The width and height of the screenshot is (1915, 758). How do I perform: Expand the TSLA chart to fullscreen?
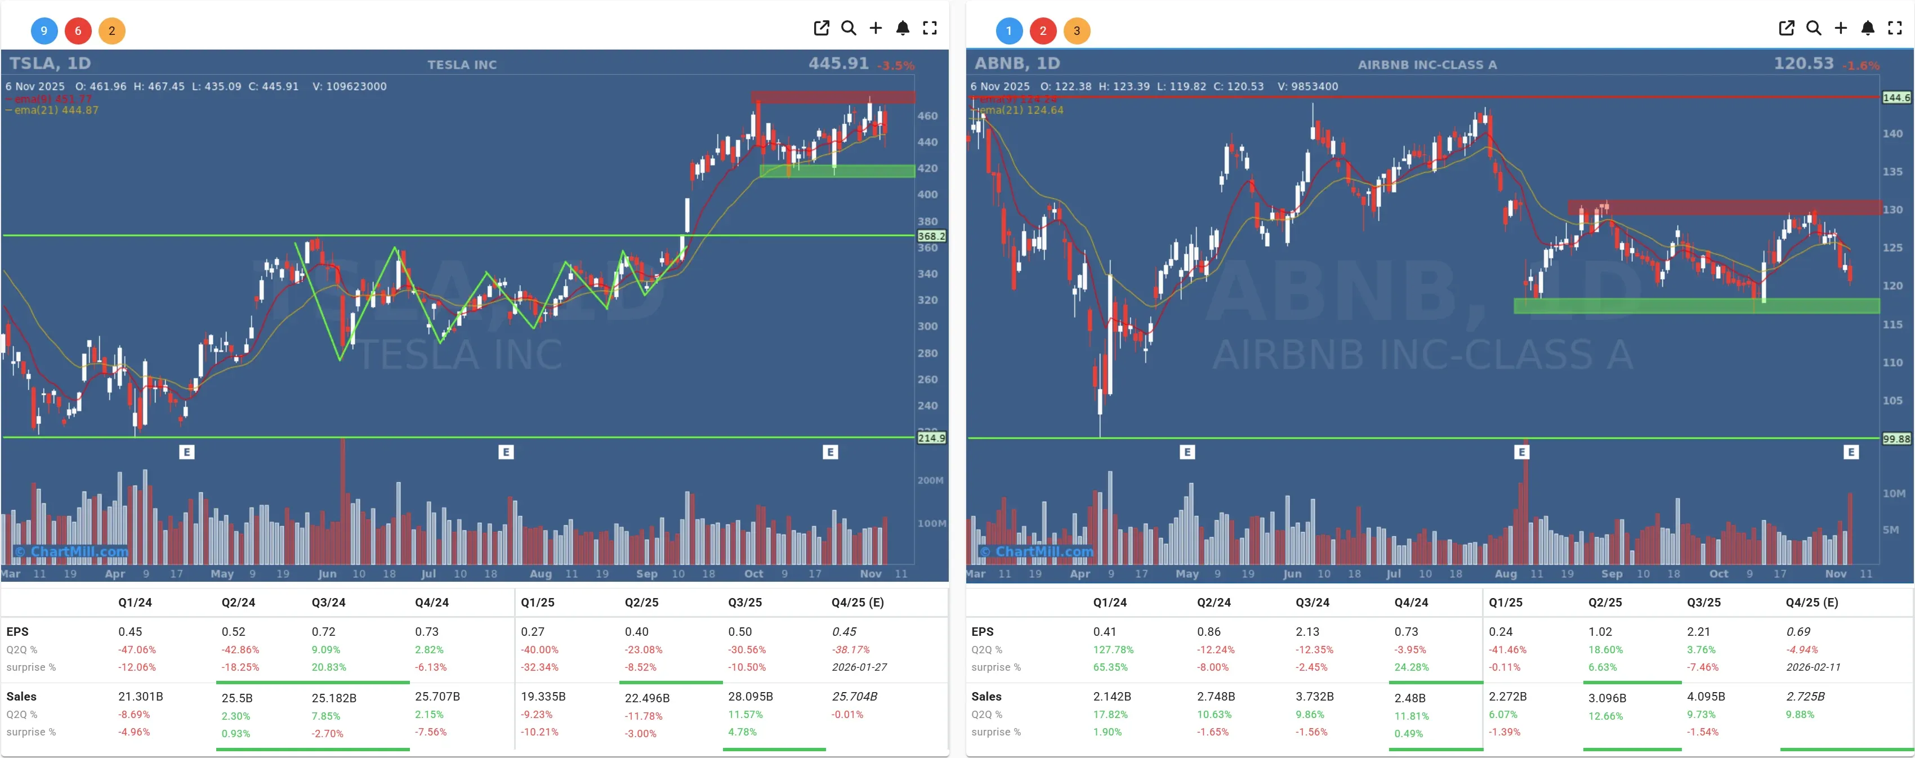tap(929, 28)
